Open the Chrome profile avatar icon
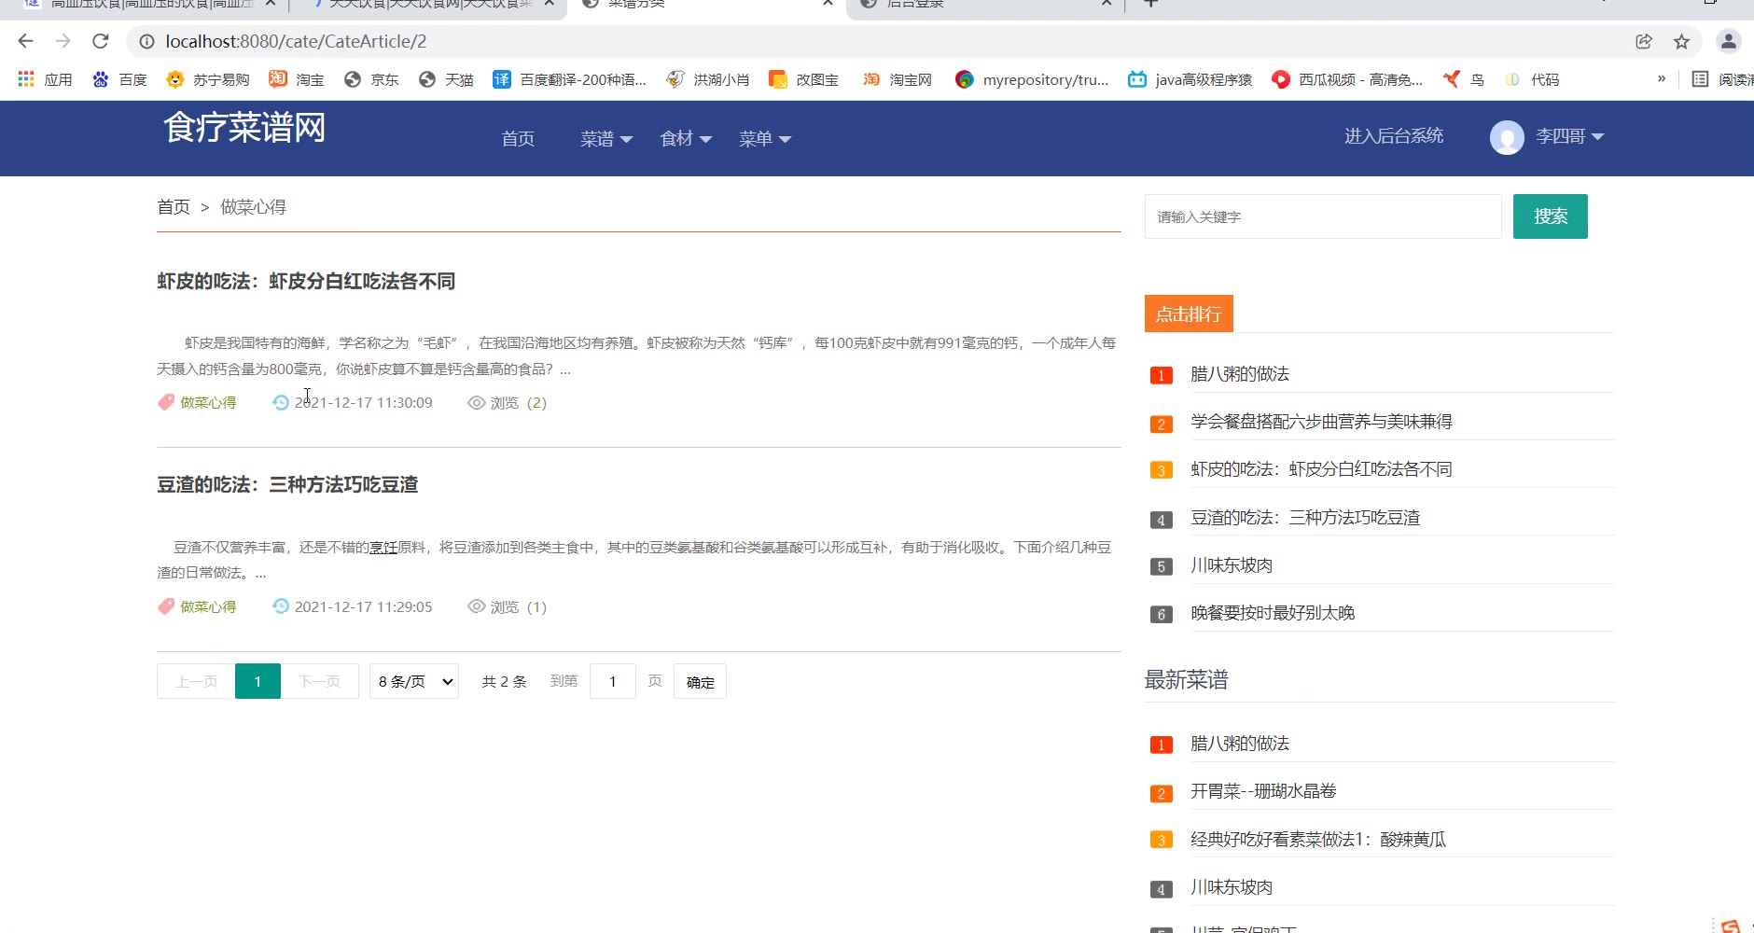Viewport: 1754px width, 933px height. click(1728, 41)
